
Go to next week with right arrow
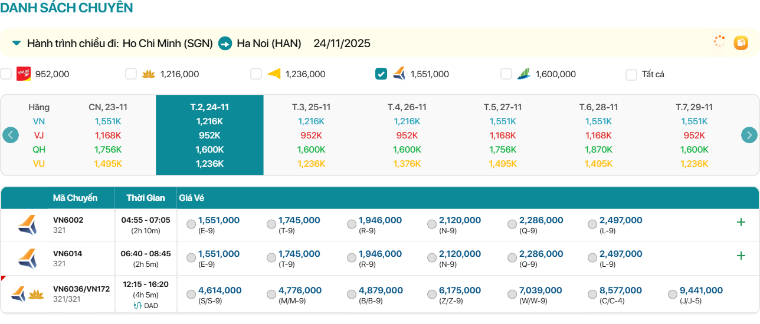tap(749, 135)
